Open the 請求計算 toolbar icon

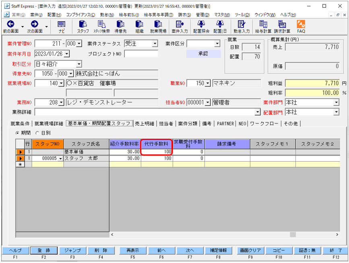[x=282, y=24]
